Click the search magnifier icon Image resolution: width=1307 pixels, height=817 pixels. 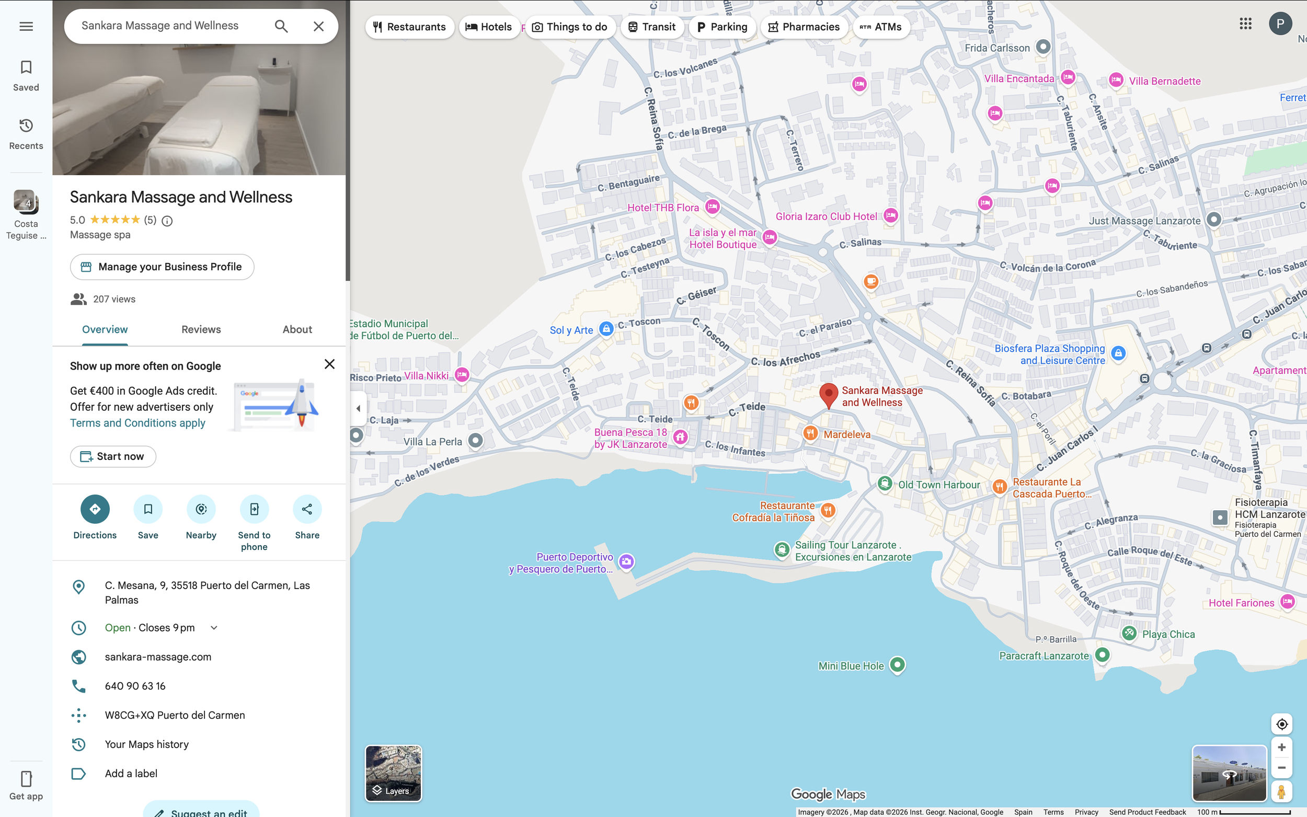point(281,26)
